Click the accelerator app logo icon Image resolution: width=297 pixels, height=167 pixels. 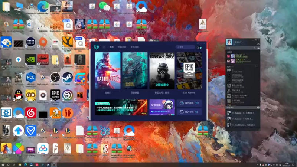(x=97, y=47)
